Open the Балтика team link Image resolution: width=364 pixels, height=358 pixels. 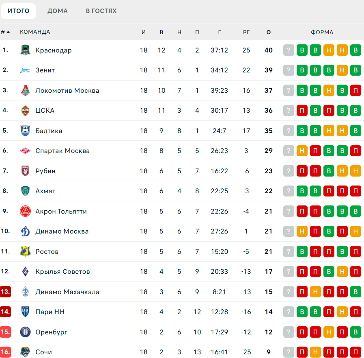pyautogui.click(x=49, y=131)
